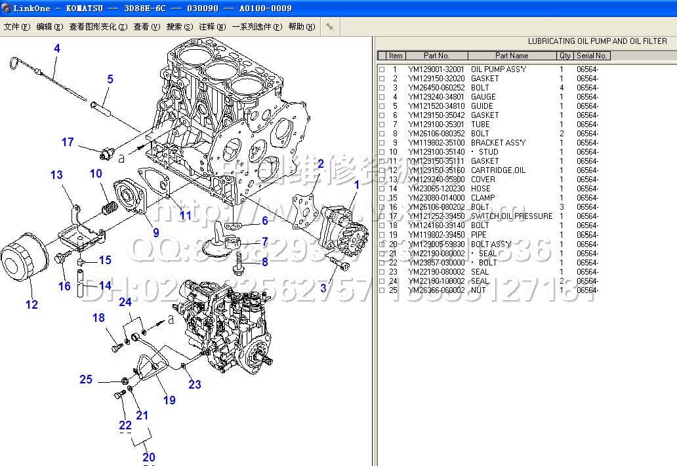Screen dimensions: 677x466
Task: Select callout number 19 for the pipe
Action: click(x=169, y=400)
